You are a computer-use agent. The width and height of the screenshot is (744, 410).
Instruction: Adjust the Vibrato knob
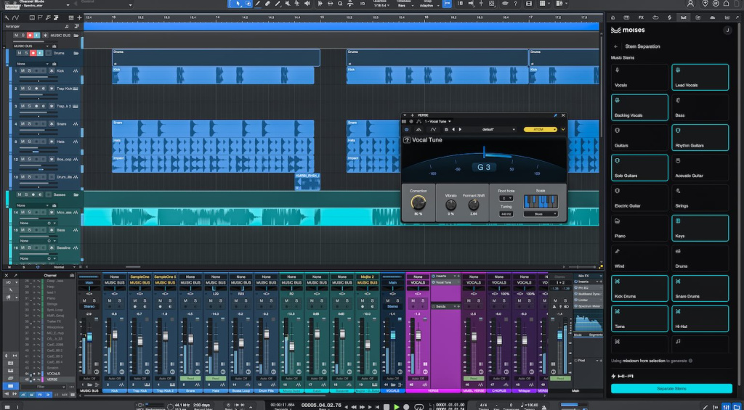[x=450, y=205]
